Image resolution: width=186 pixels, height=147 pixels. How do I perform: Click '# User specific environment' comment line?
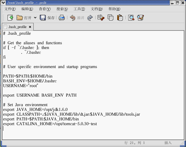click(x=50, y=67)
